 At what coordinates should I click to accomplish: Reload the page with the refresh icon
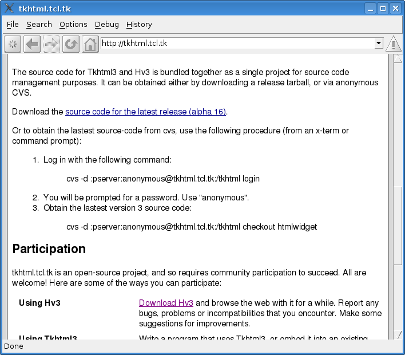click(x=71, y=45)
